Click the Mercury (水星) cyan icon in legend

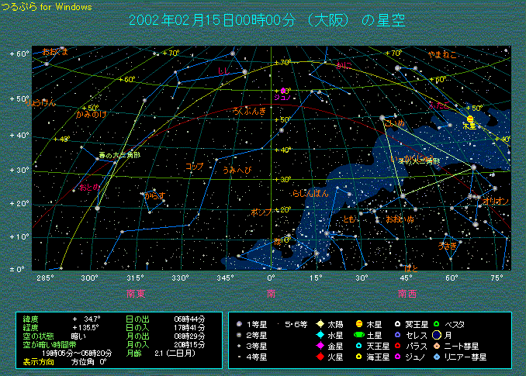click(x=320, y=335)
